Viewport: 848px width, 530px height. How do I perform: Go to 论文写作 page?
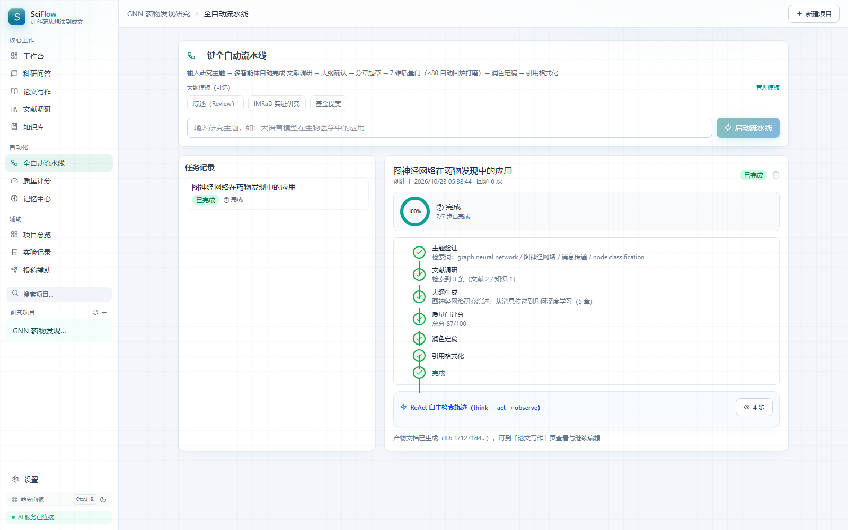point(59,92)
